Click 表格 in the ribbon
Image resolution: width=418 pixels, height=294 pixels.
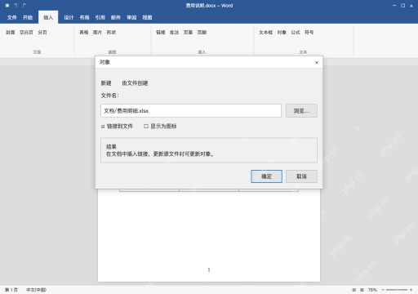click(84, 32)
